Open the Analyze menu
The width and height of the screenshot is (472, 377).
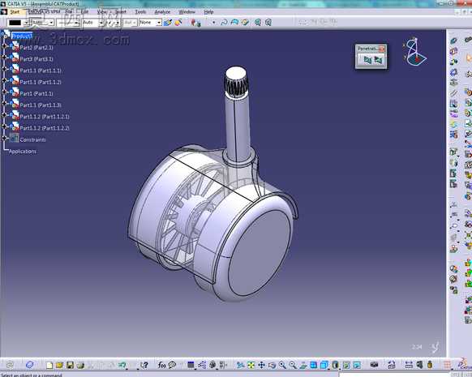tap(162, 11)
